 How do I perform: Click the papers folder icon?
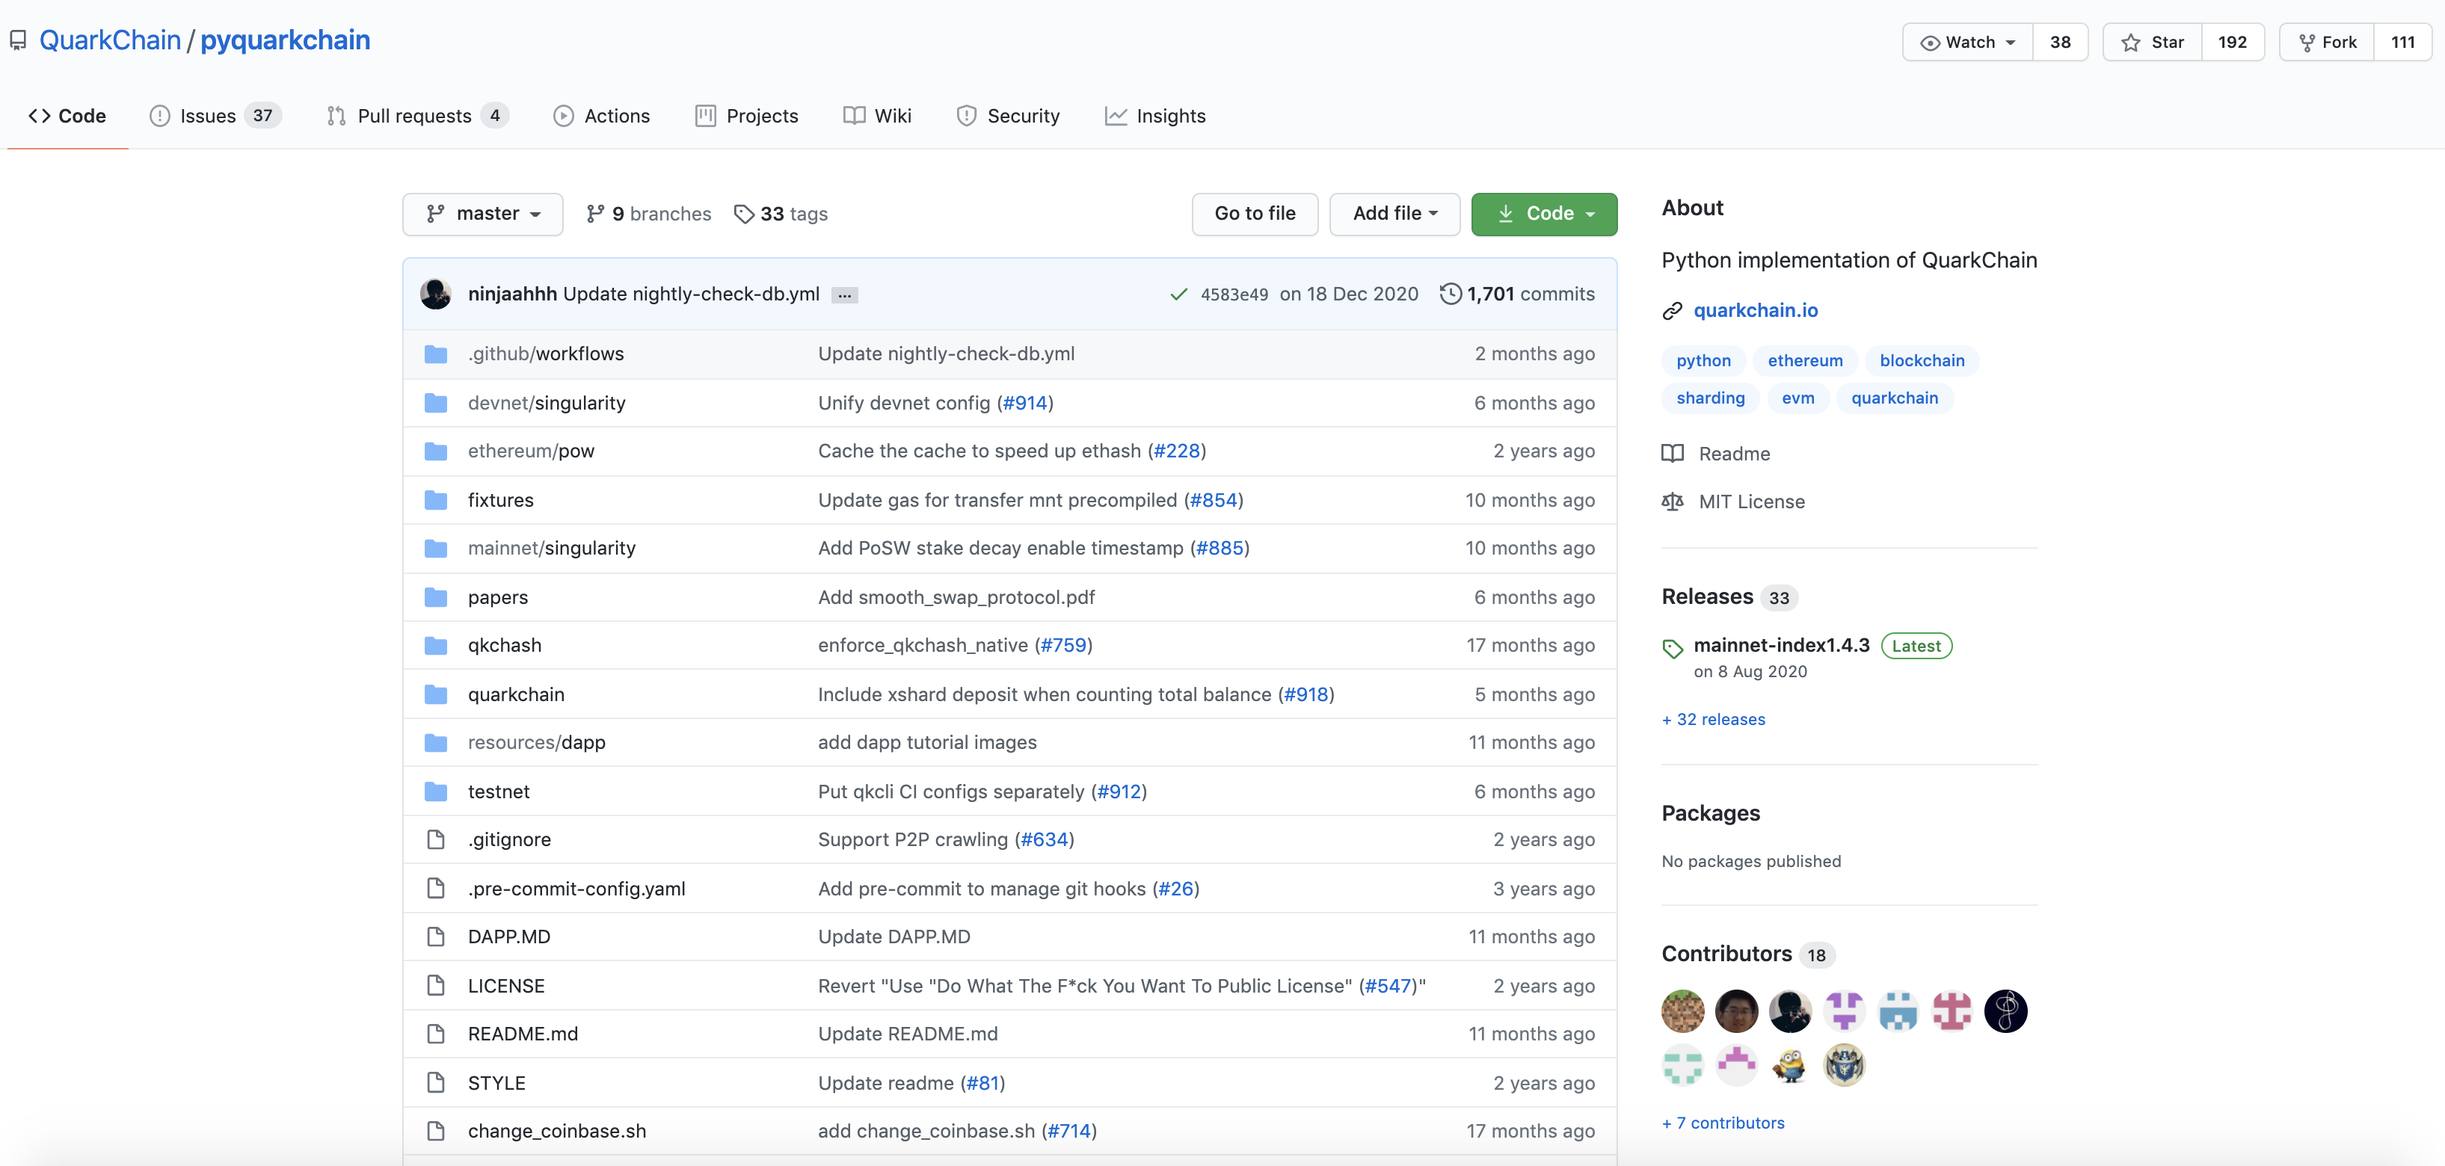pyautogui.click(x=436, y=598)
